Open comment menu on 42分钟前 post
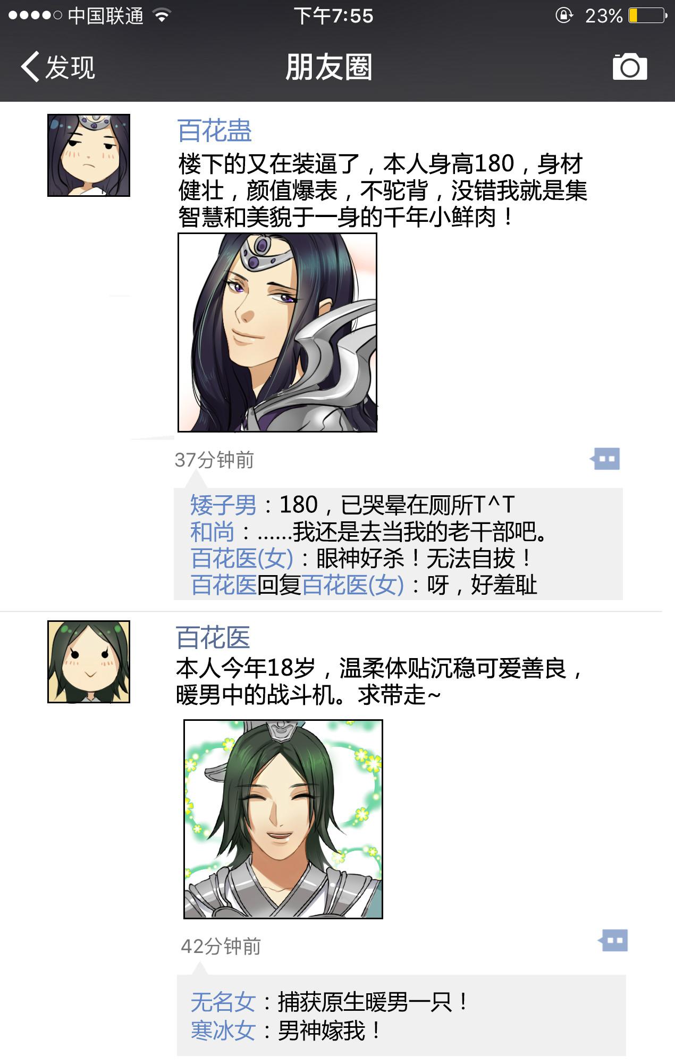The width and height of the screenshot is (675, 1064). pyautogui.click(x=613, y=941)
